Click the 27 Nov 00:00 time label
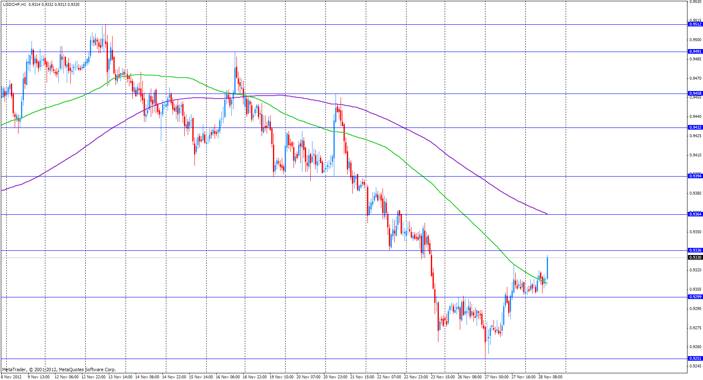The width and height of the screenshot is (703, 380). (x=496, y=377)
